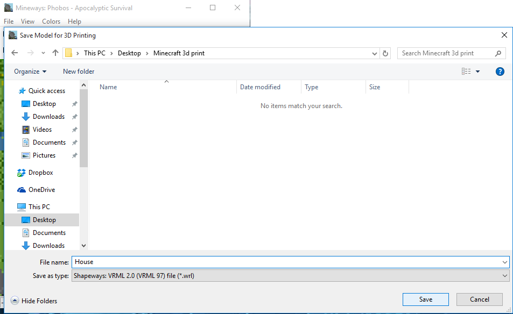Open the Save as type dropdown

pyautogui.click(x=291, y=276)
